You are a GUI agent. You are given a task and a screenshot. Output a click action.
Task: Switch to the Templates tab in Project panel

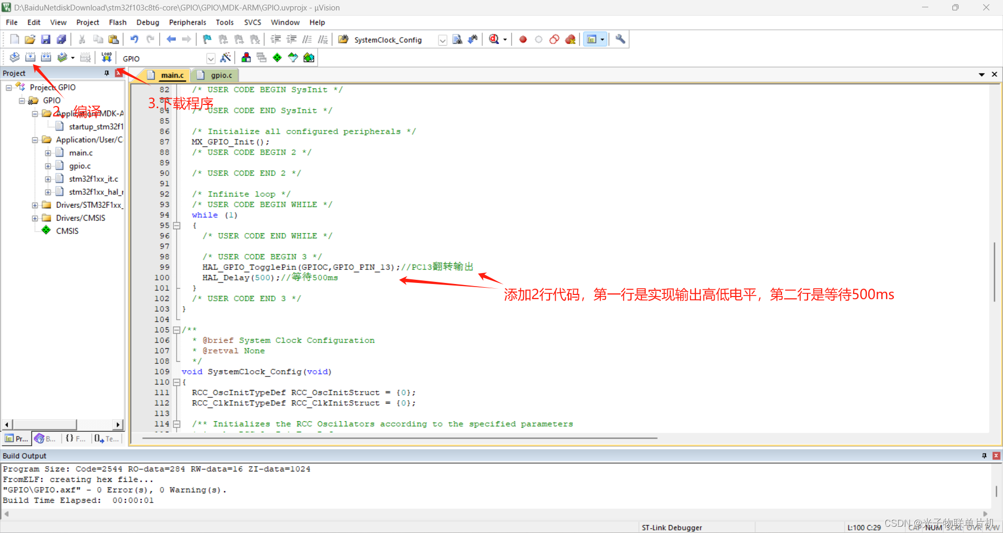click(x=107, y=439)
